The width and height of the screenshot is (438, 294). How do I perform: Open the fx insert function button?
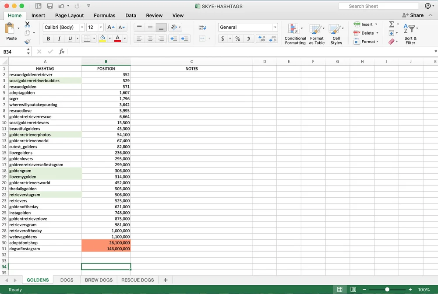coord(62,52)
